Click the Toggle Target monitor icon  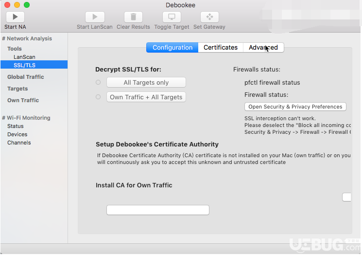tap(172, 17)
